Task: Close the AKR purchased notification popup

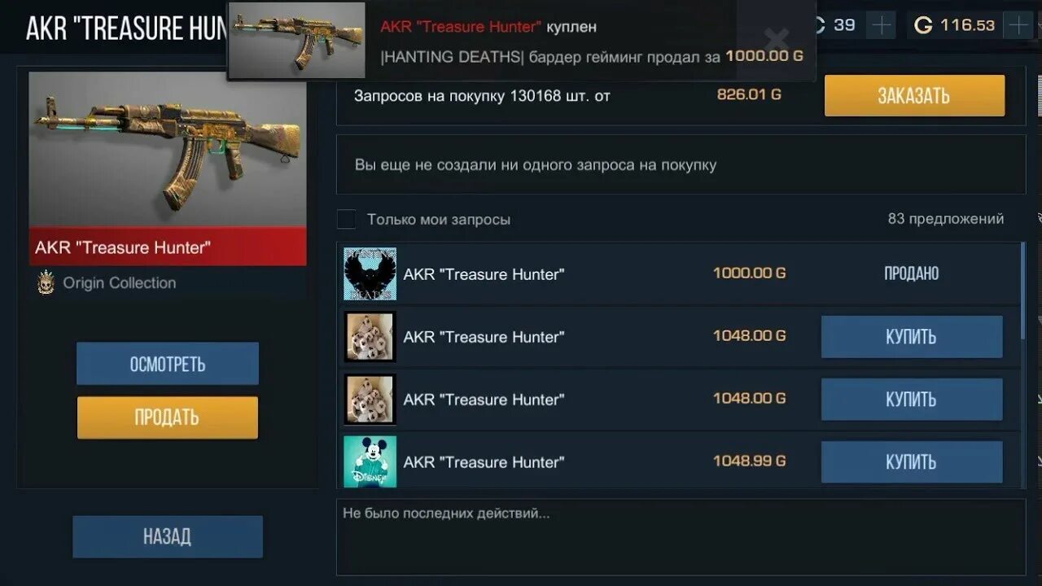Action: pos(777,39)
